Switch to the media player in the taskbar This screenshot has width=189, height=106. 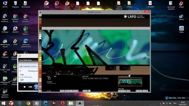37,103
